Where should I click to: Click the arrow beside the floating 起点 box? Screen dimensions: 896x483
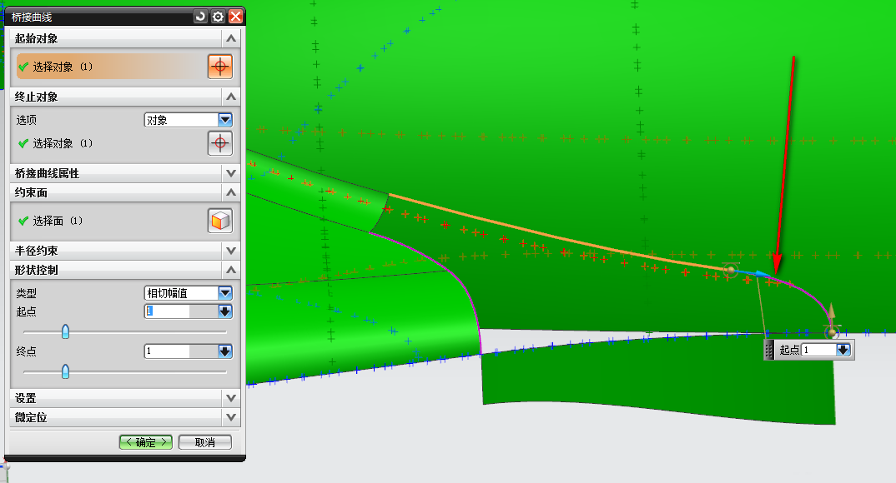843,351
